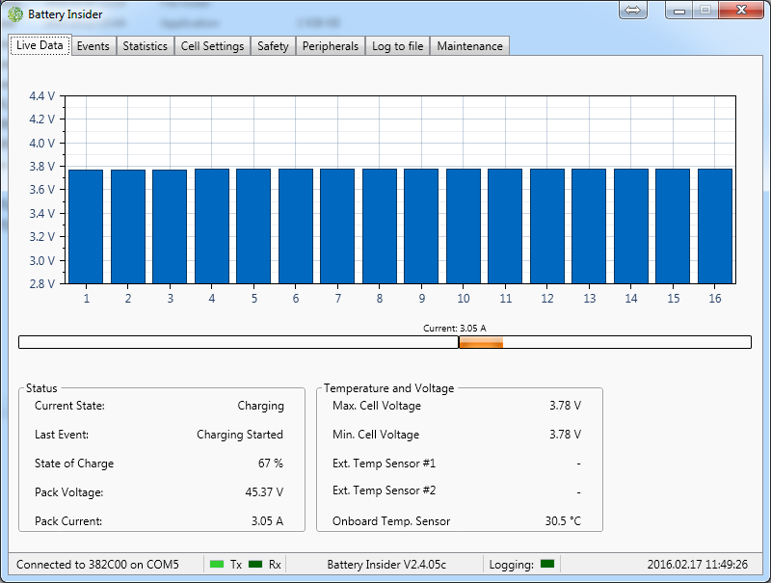The image size is (771, 583).
Task: Click the Battery Insider app icon
Action: (x=15, y=14)
